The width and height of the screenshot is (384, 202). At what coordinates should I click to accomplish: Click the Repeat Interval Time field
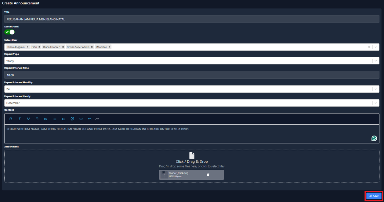click(192, 75)
